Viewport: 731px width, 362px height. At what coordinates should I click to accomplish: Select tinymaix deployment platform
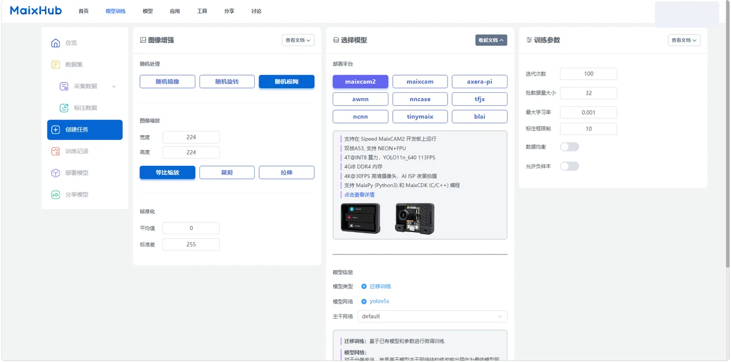pyautogui.click(x=420, y=116)
